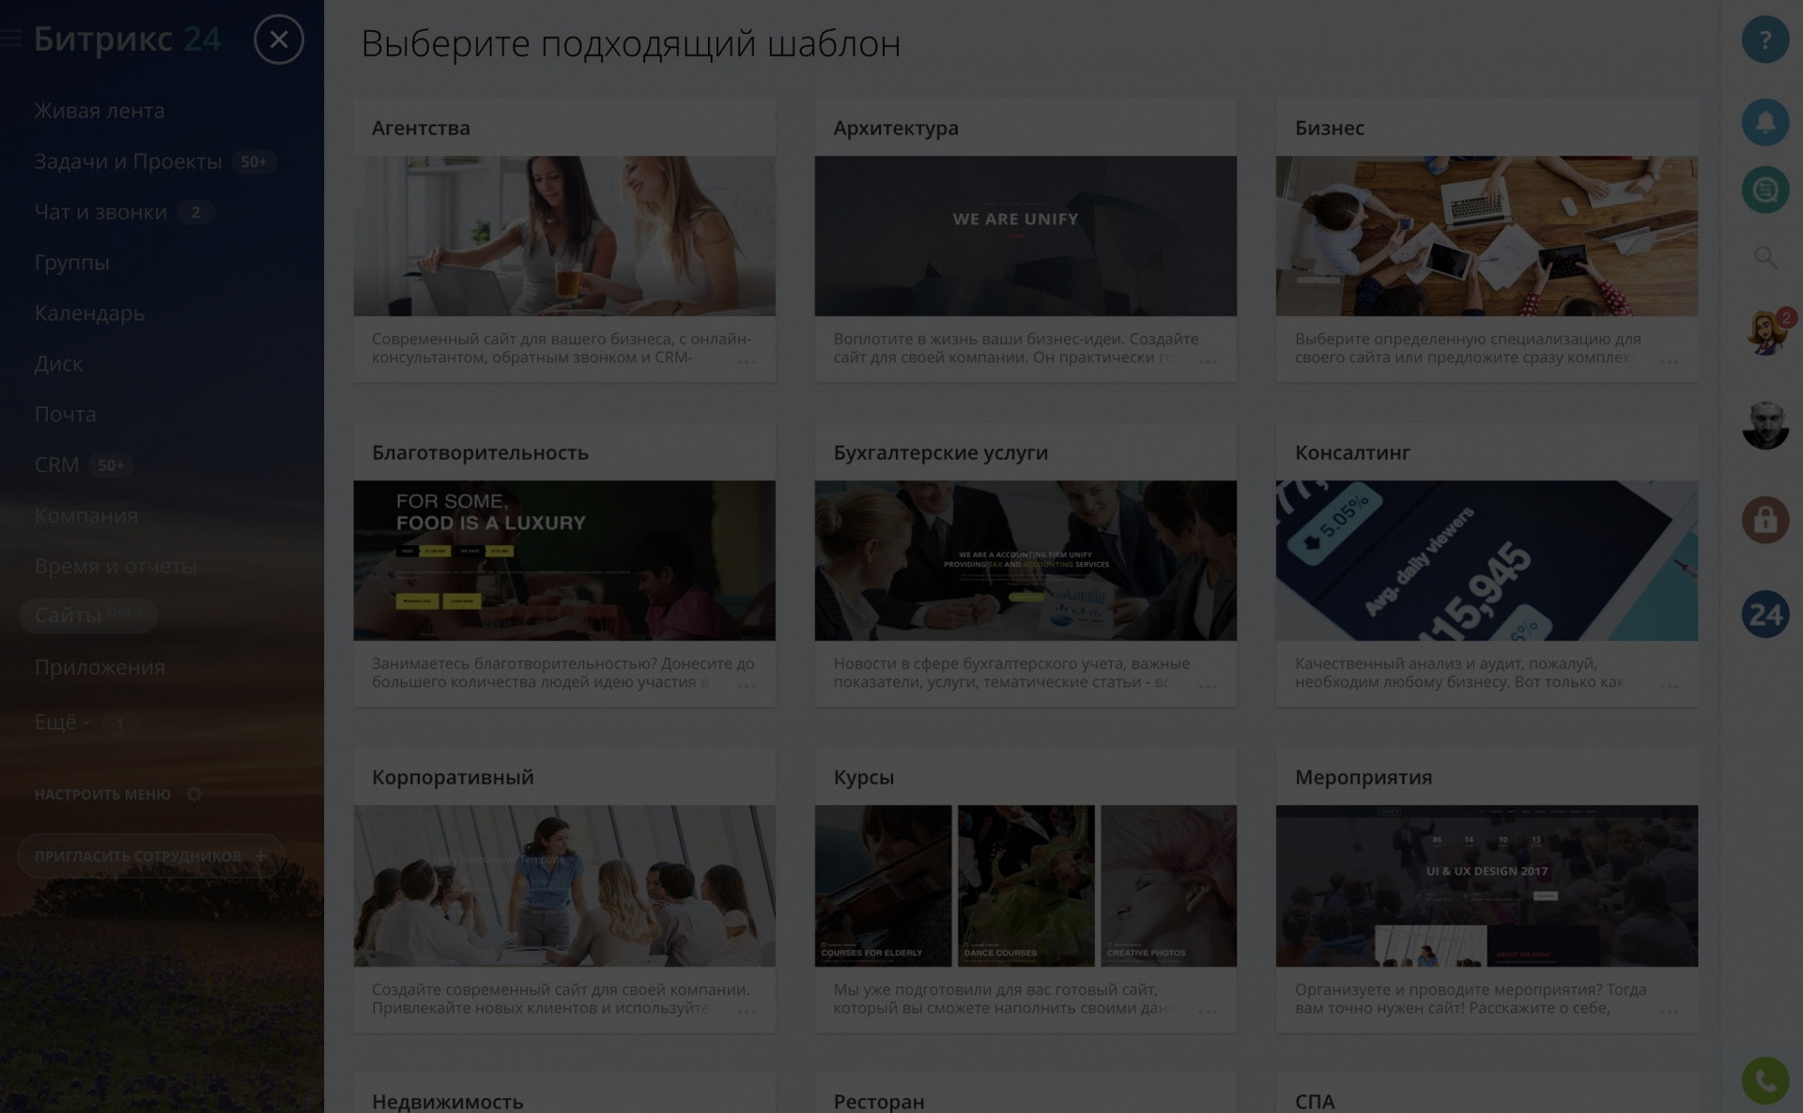Select Сайты menu item

87,616
